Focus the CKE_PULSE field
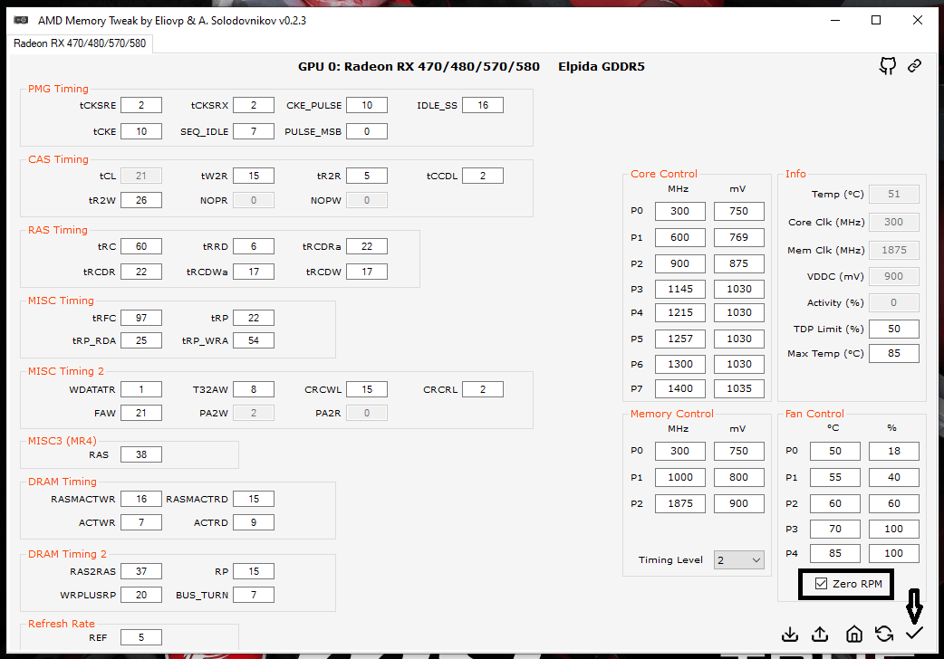The height and width of the screenshot is (659, 944). (x=367, y=105)
